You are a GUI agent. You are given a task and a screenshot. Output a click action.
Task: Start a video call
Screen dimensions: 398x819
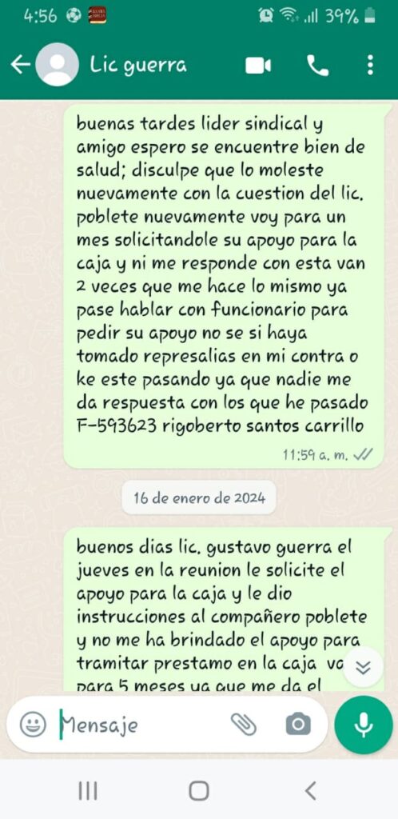[x=258, y=66]
